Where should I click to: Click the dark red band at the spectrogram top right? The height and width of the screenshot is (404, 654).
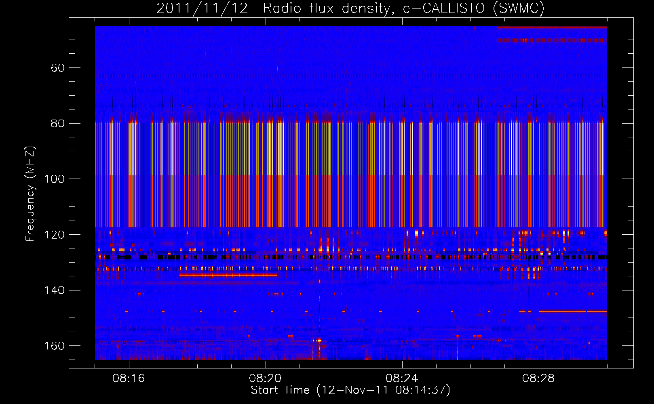[x=552, y=27]
